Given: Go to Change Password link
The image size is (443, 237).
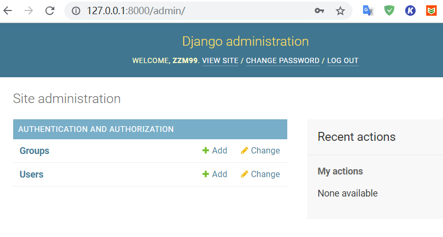Looking at the screenshot, I should [283, 60].
